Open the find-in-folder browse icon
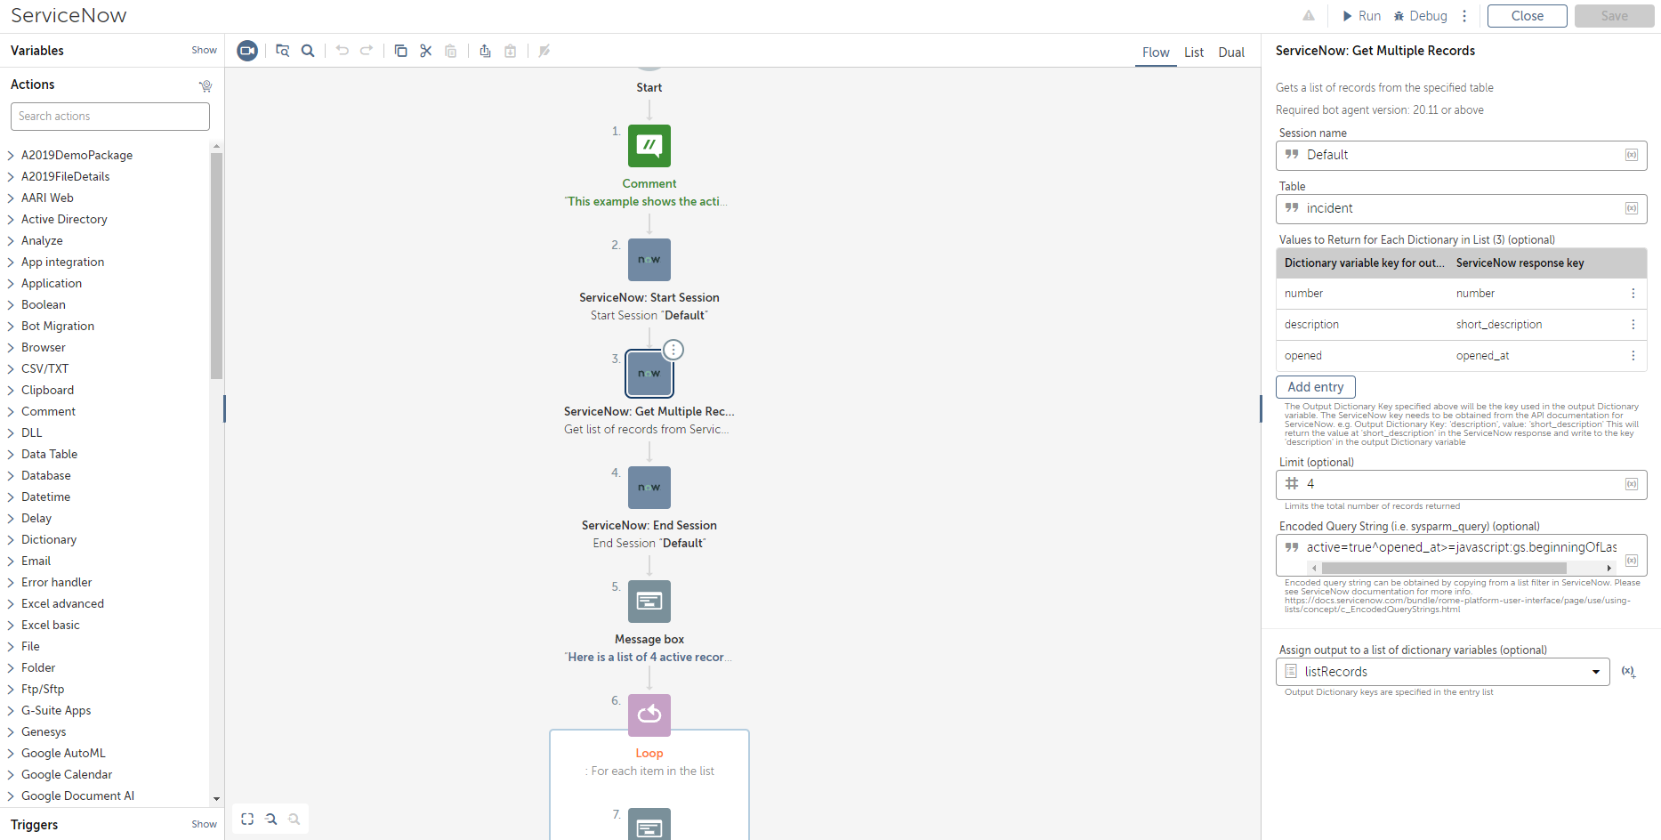 point(283,51)
